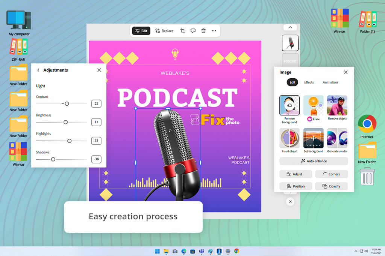385x256 pixels.
Task: Click the small headphone mic icon on canvas
Action: 175,54
